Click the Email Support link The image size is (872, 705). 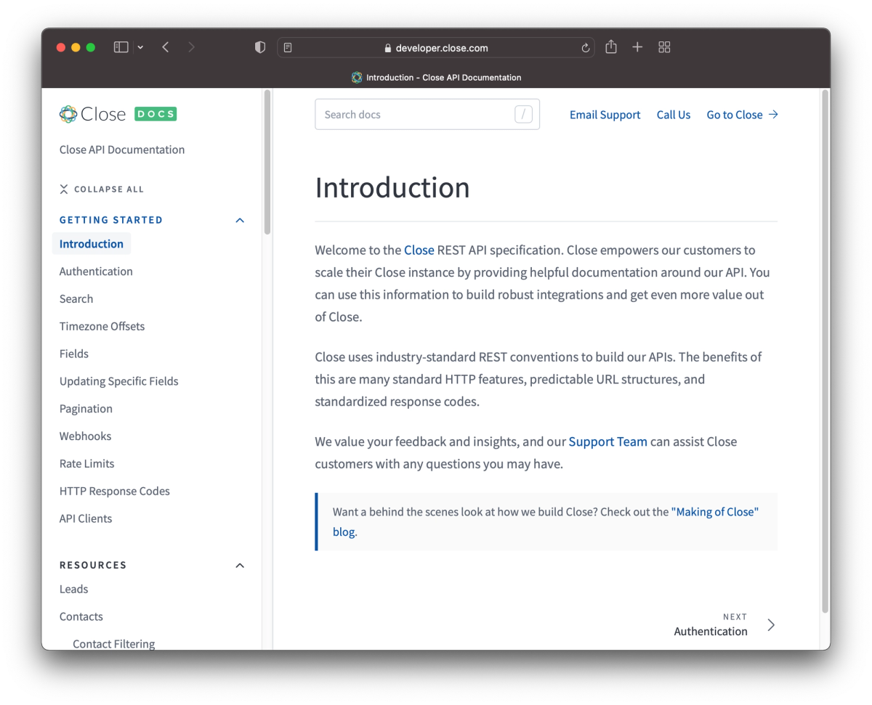pos(605,115)
